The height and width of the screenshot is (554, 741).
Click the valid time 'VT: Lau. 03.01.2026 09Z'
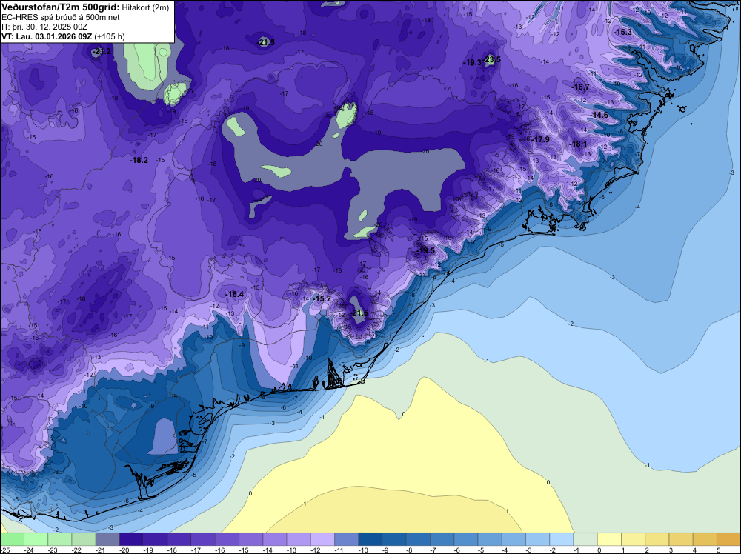[47, 36]
